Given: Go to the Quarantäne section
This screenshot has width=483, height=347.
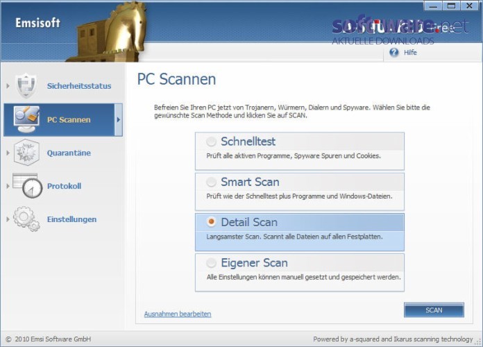Looking at the screenshot, I should (69, 153).
